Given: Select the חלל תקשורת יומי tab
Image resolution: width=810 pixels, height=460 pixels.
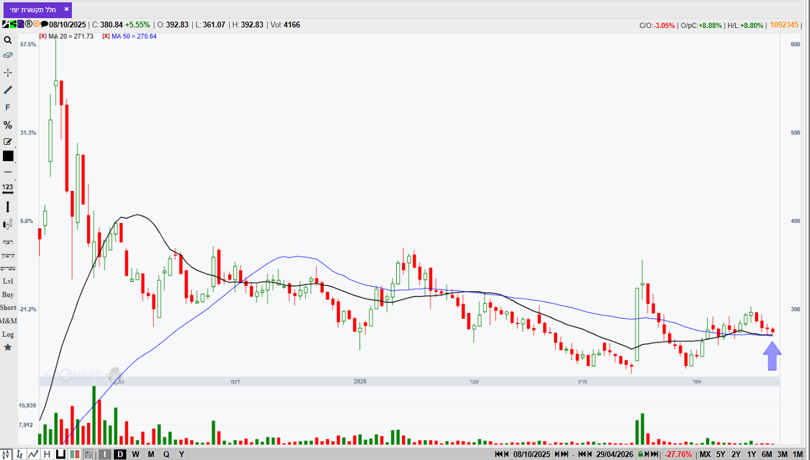Looking at the screenshot, I should [x=37, y=10].
